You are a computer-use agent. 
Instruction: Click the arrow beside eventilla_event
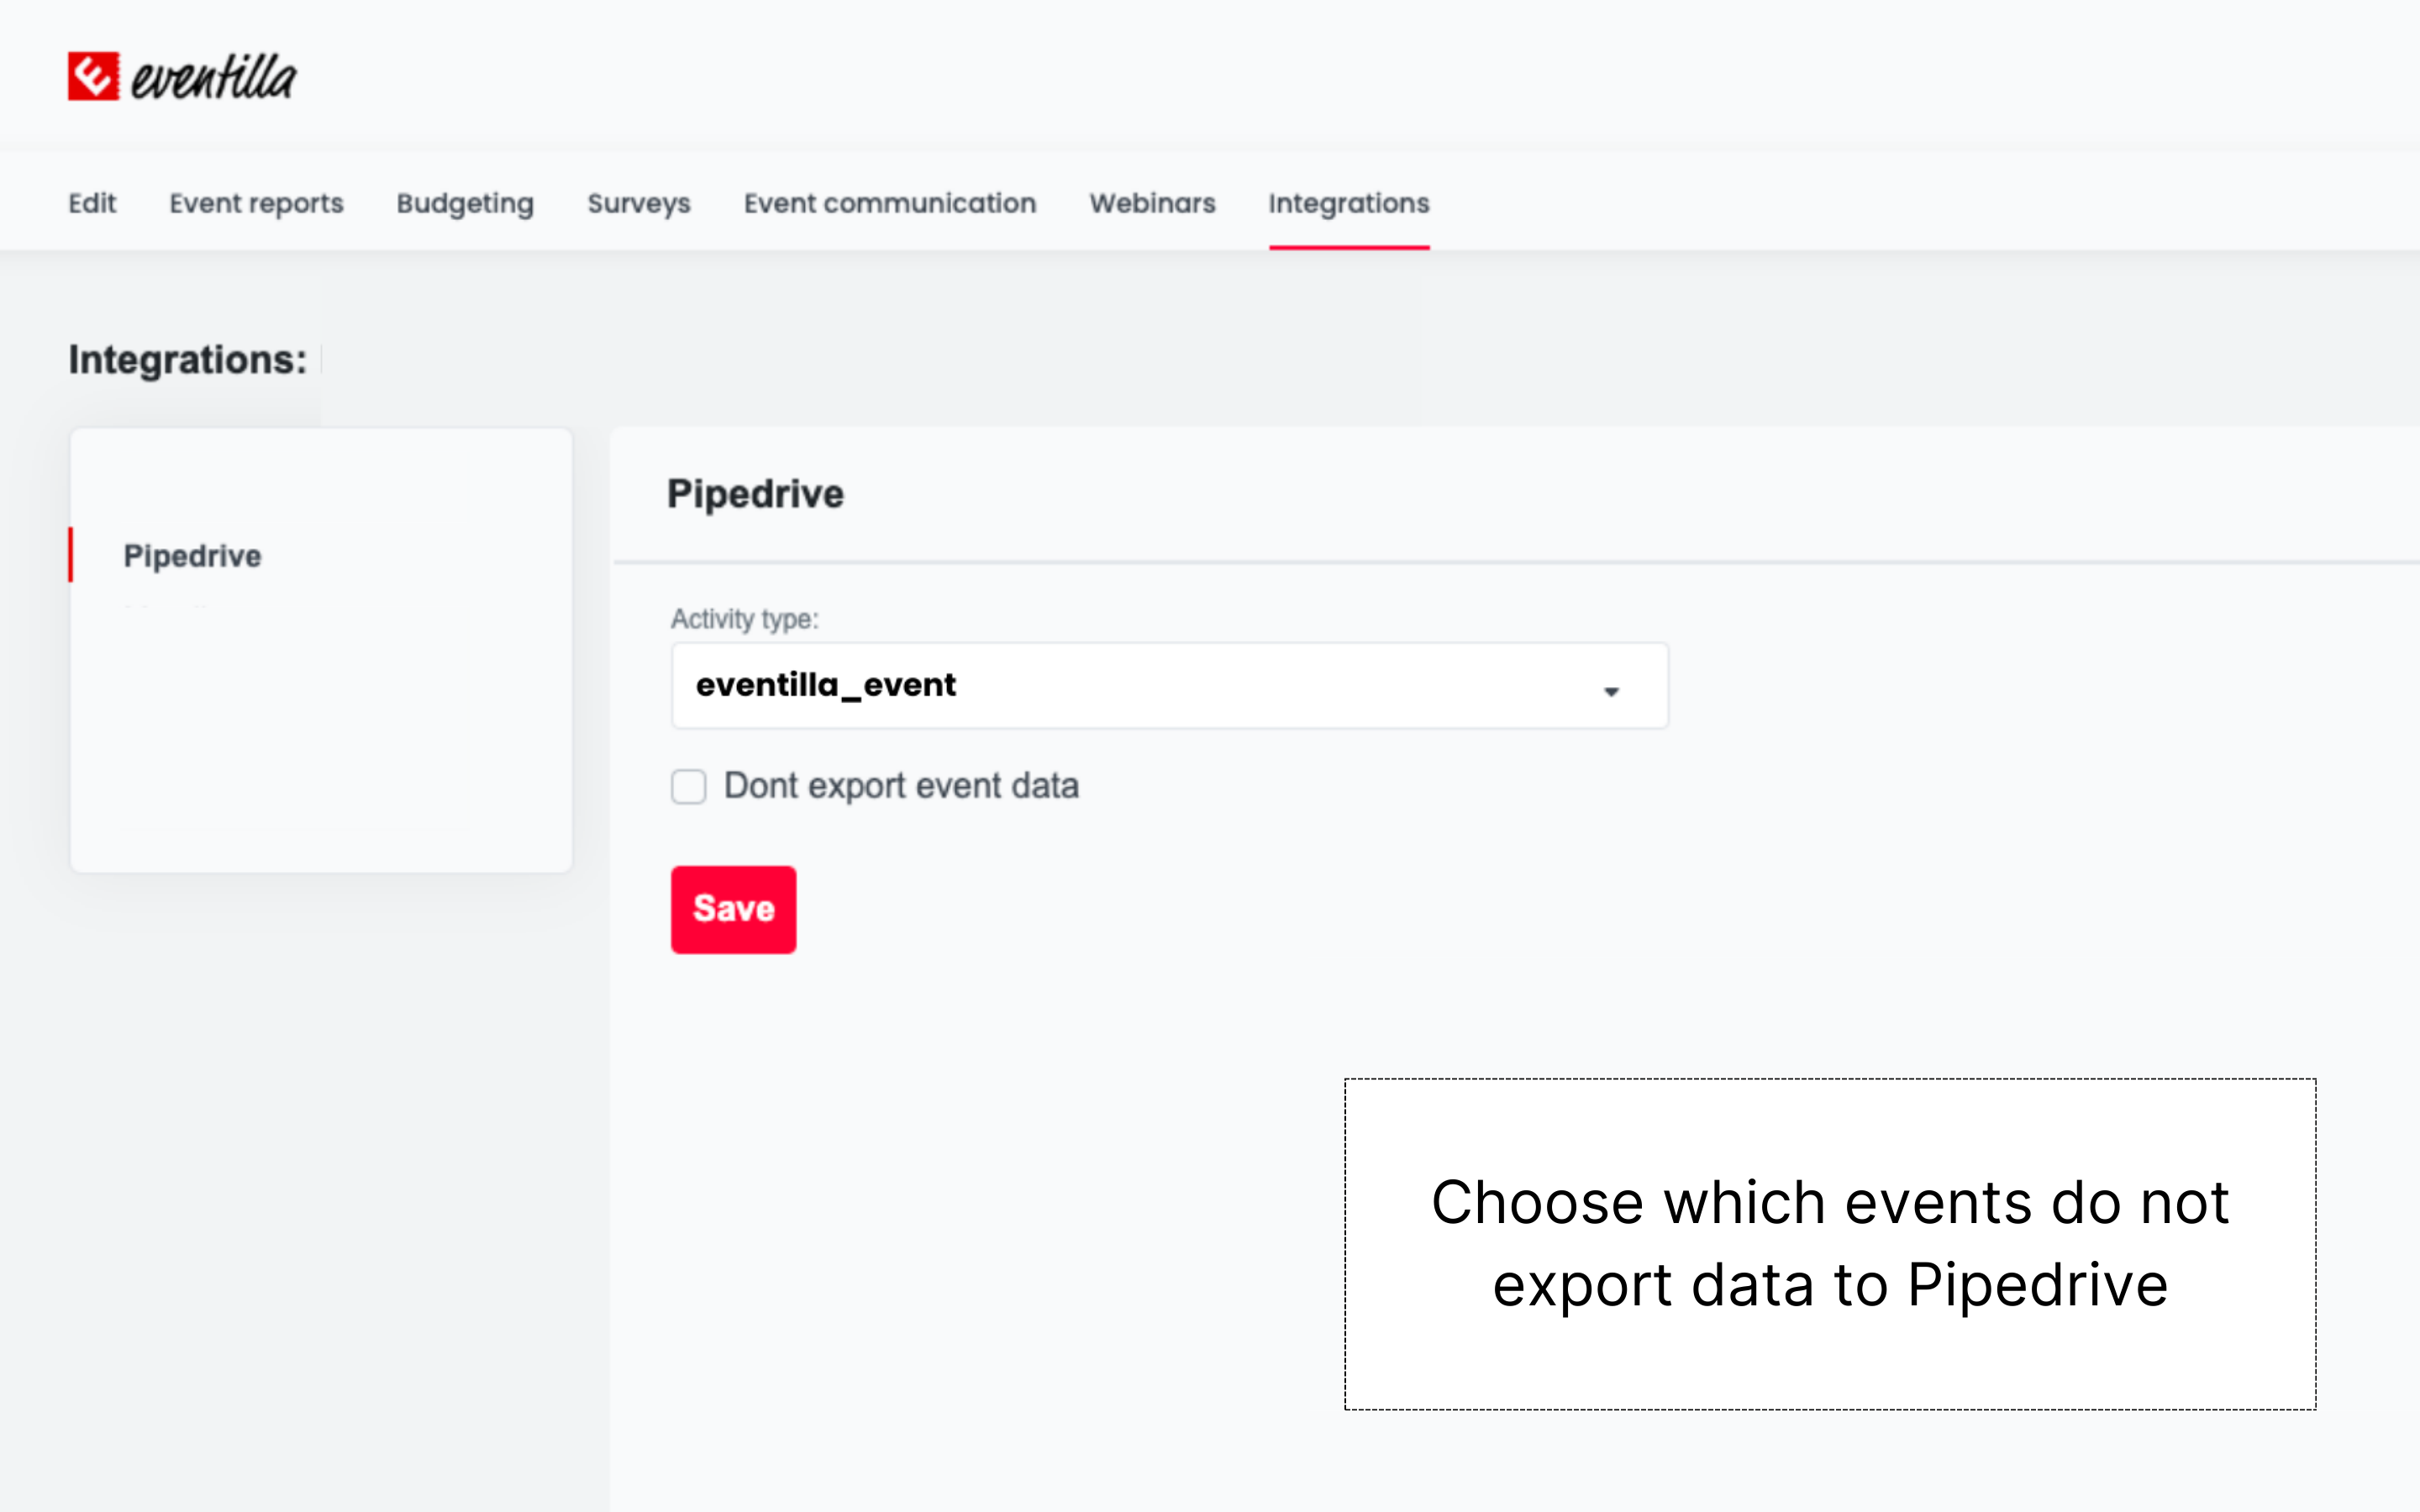(x=1612, y=690)
